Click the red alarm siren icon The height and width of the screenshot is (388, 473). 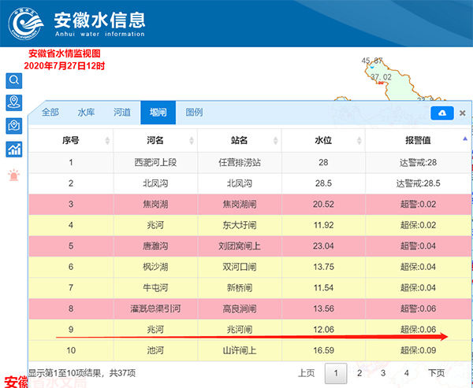(14, 175)
